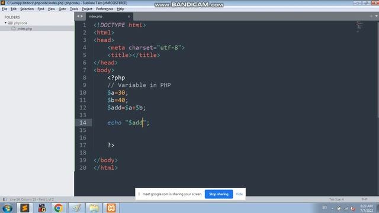Image resolution: width=379 pixels, height=213 pixels.
Task: Open the Help menu
Action: pos(120,9)
